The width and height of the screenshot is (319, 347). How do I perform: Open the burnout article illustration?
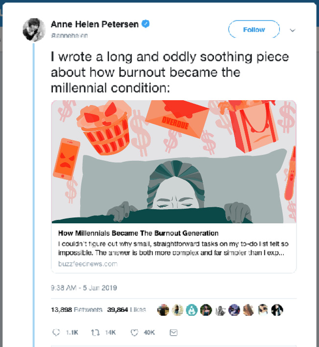pos(174,161)
